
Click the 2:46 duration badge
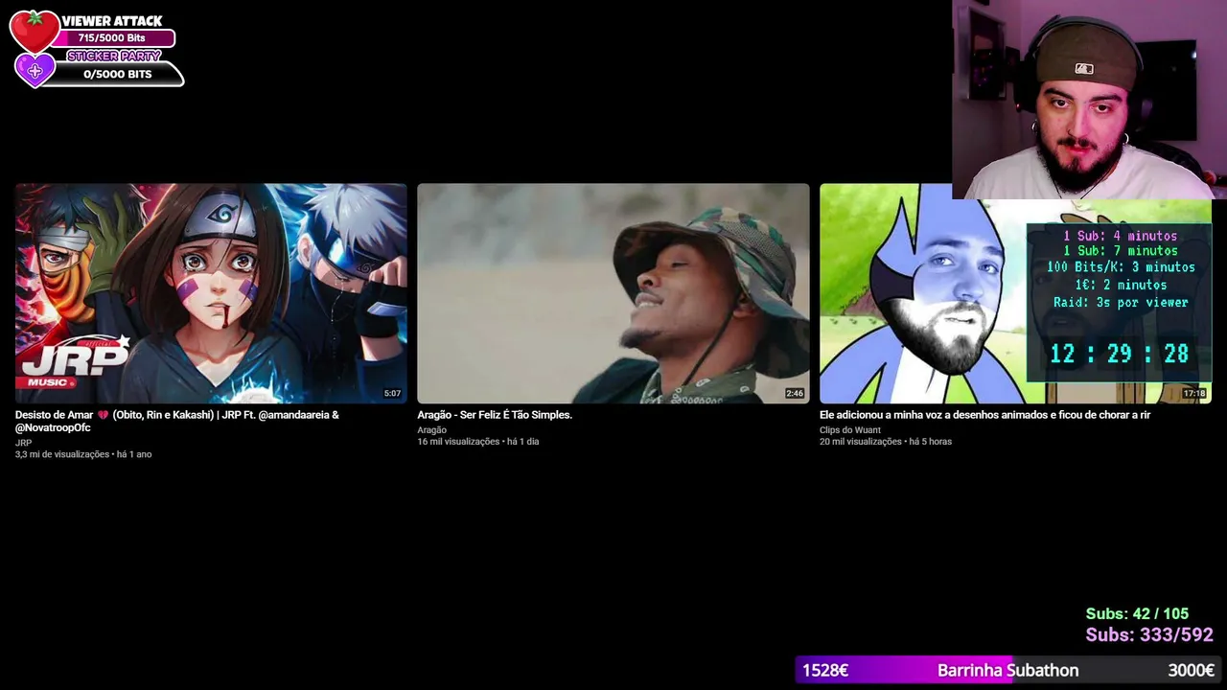coord(795,394)
